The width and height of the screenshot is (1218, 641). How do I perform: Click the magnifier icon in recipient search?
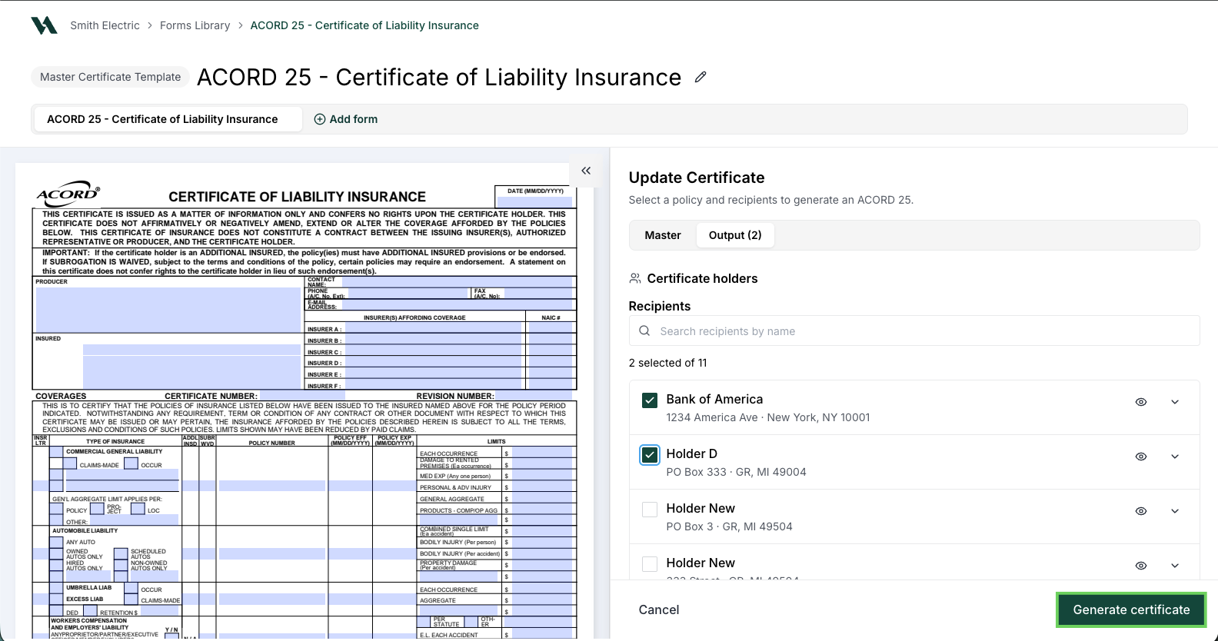[644, 330]
